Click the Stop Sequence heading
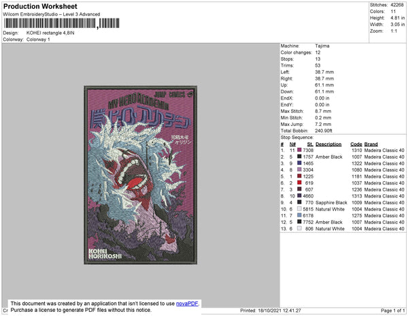 (x=297, y=138)
